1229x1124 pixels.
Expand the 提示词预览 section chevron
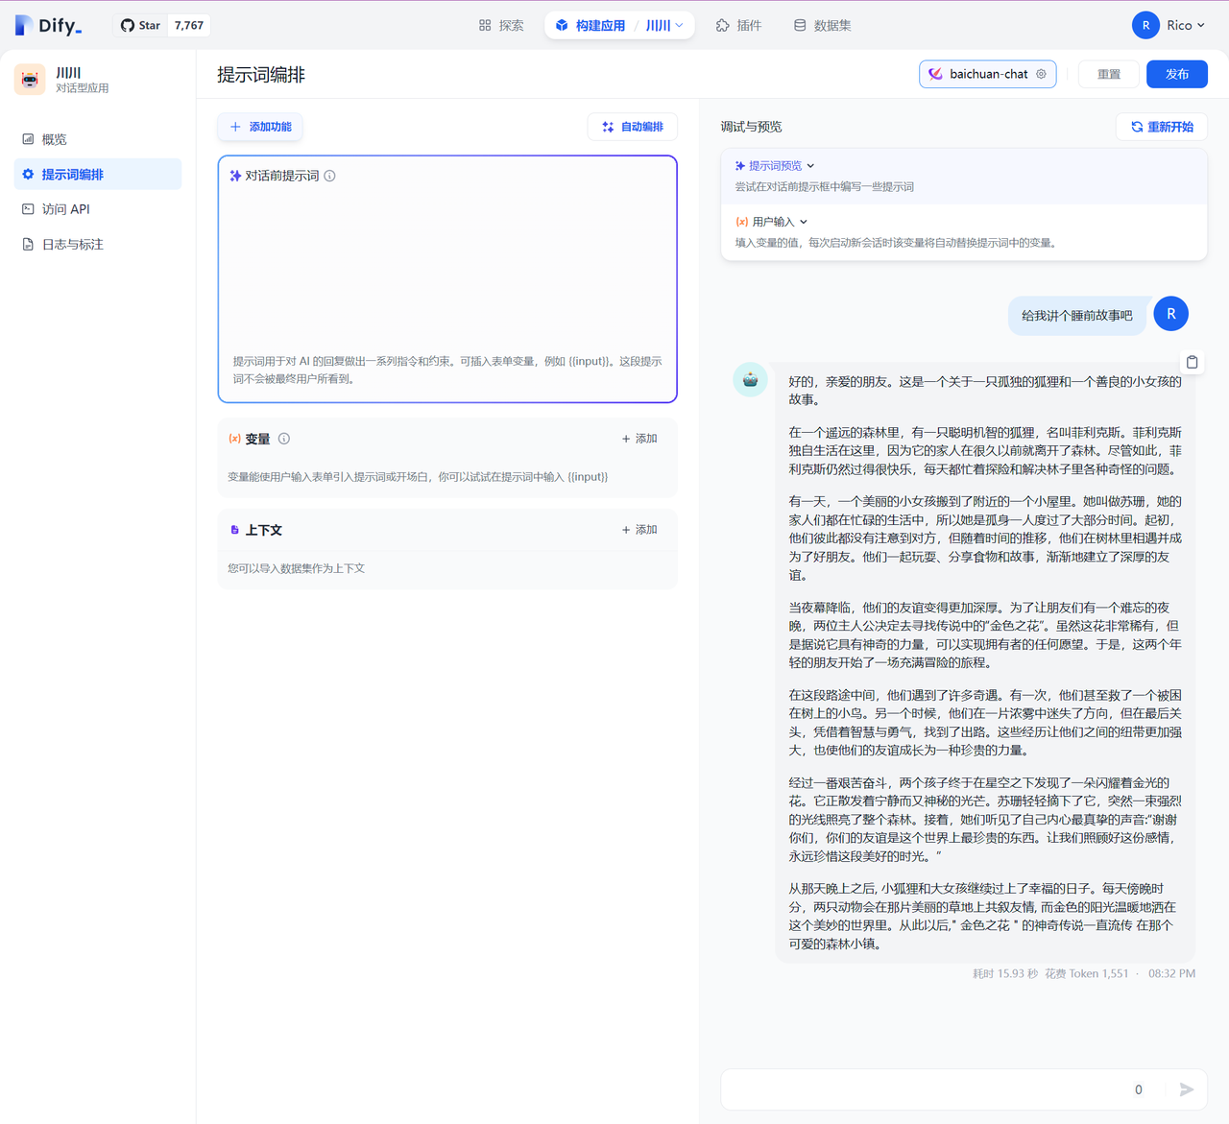pos(810,166)
